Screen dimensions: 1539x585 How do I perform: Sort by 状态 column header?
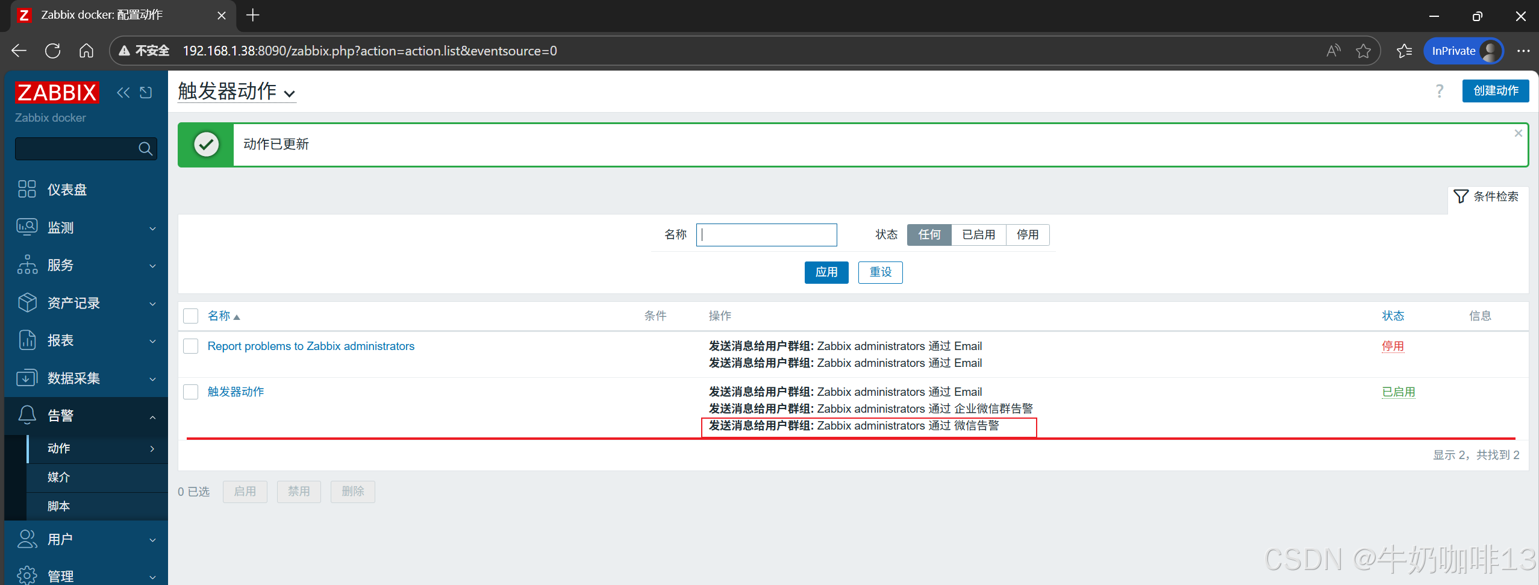point(1393,316)
